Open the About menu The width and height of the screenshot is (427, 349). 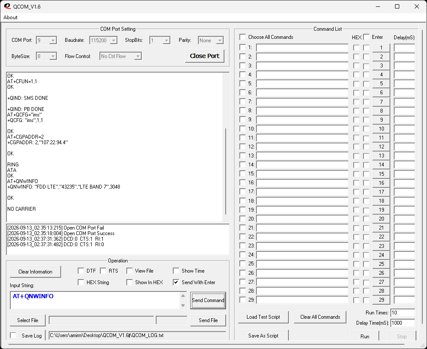coord(10,17)
